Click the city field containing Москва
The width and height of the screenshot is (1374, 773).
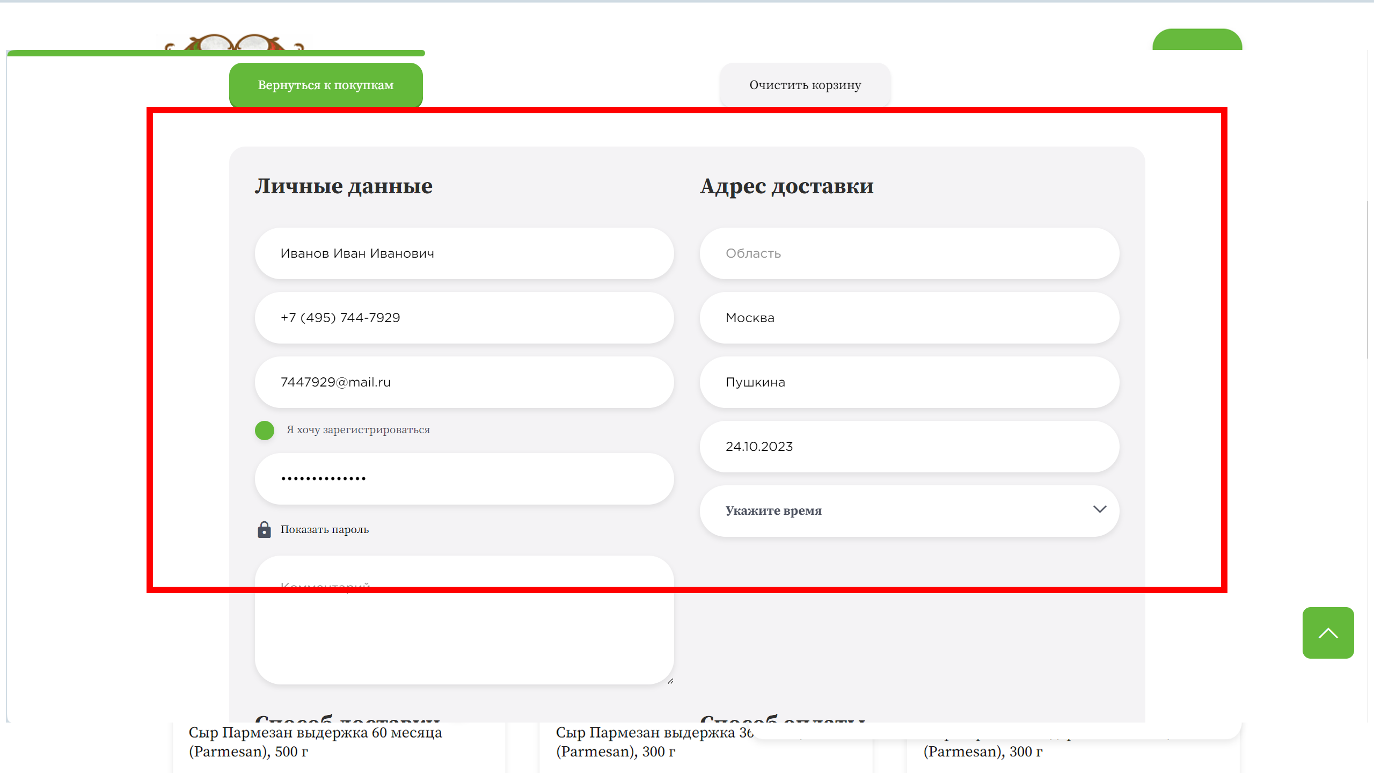[x=909, y=318]
